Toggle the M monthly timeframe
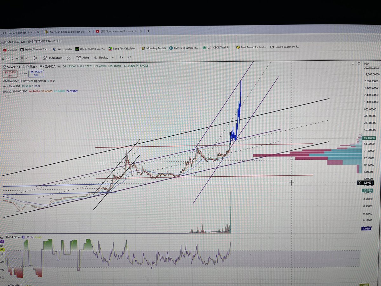 (x=22, y=58)
